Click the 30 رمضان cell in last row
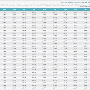The height and width of the screenshot is (90, 90). (x=75, y=88)
